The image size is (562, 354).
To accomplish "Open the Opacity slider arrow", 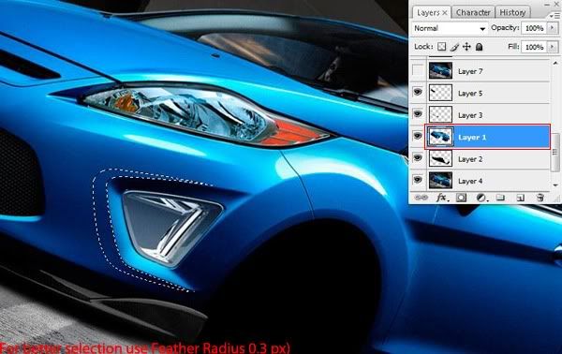I will (x=553, y=28).
